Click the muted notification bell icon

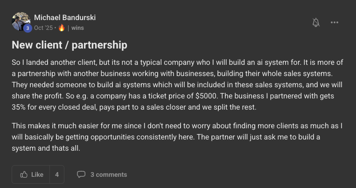click(316, 22)
